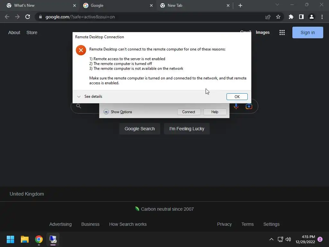329x247 pixels.
Task: Click the green leaf icon in footer
Action: click(137, 208)
